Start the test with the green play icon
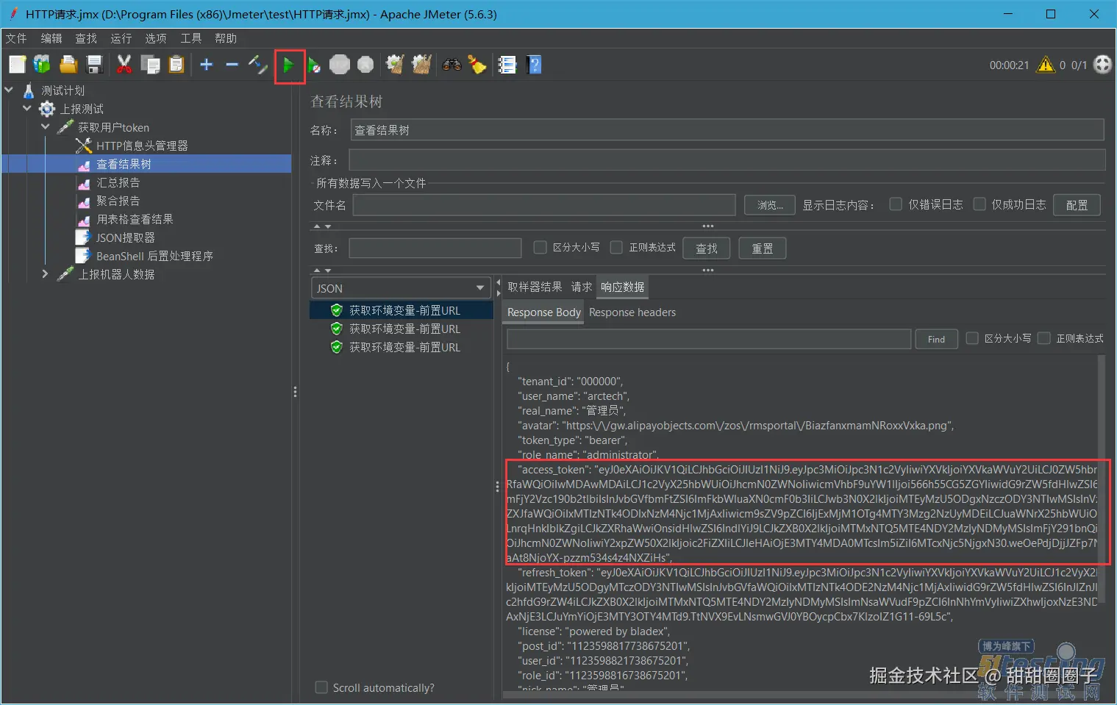 (288, 65)
